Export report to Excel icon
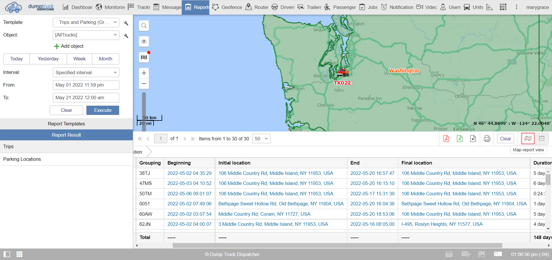Image resolution: width=552 pixels, height=260 pixels. [x=459, y=139]
